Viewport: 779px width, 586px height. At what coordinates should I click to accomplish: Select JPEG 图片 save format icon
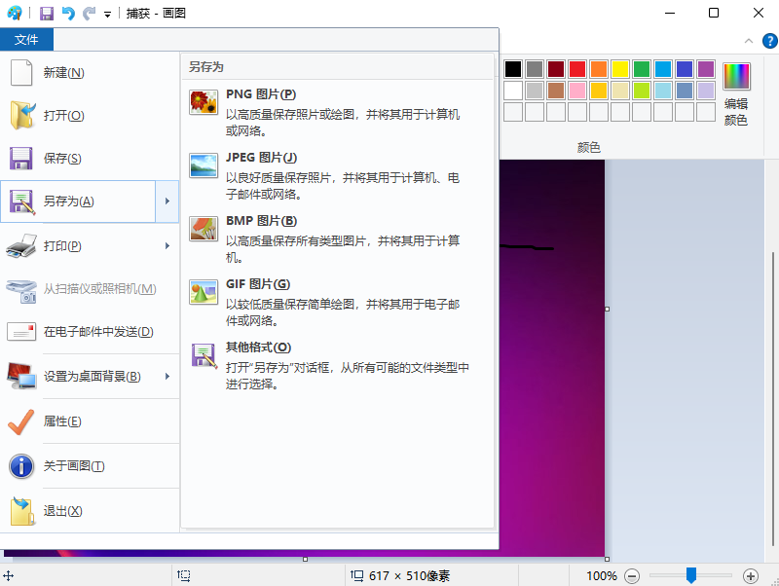(x=204, y=165)
